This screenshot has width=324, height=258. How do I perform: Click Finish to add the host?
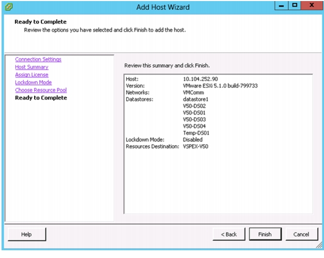(x=265, y=234)
